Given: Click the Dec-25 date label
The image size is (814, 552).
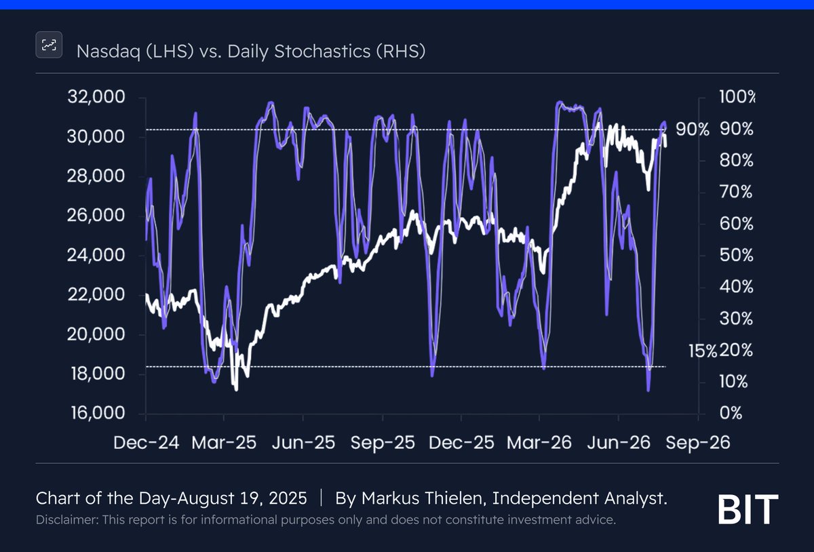Looking at the screenshot, I should coord(461,443).
